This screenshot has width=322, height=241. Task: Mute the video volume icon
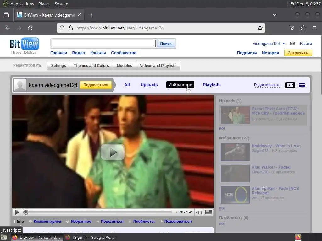(x=199, y=212)
